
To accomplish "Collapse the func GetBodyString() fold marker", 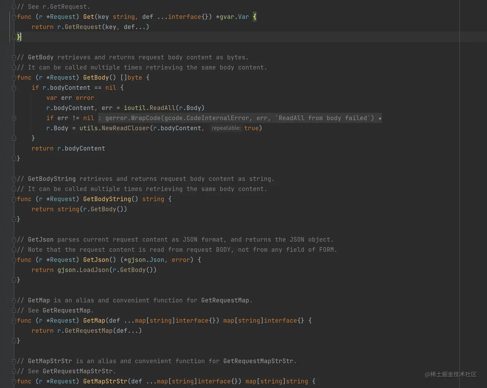I will point(14,199).
